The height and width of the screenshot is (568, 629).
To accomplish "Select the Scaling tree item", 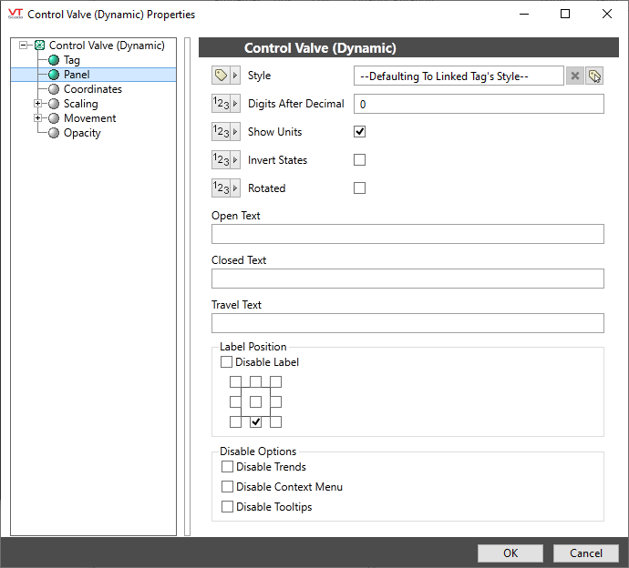I will click(x=80, y=104).
